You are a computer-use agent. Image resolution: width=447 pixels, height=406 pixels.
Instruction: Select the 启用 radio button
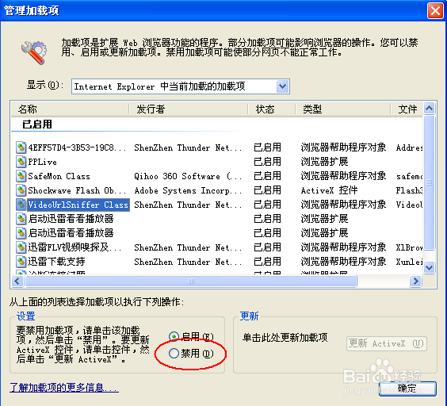coord(174,337)
